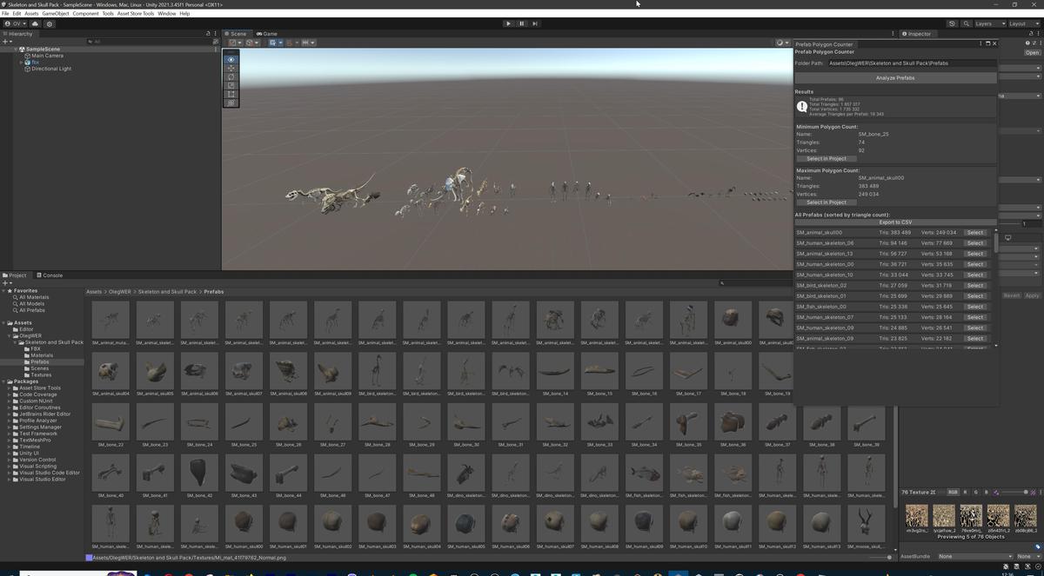Viewport: 1044px width, 576px height.
Task: Select the Rect tool in the Scene overlay
Action: [231, 94]
